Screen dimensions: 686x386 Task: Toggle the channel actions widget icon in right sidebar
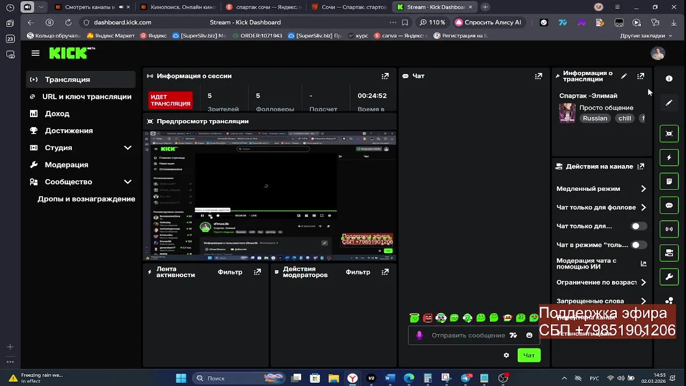coord(669,253)
